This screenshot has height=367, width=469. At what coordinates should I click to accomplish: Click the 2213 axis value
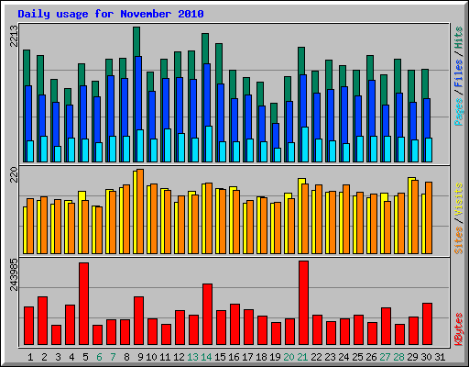[14, 36]
